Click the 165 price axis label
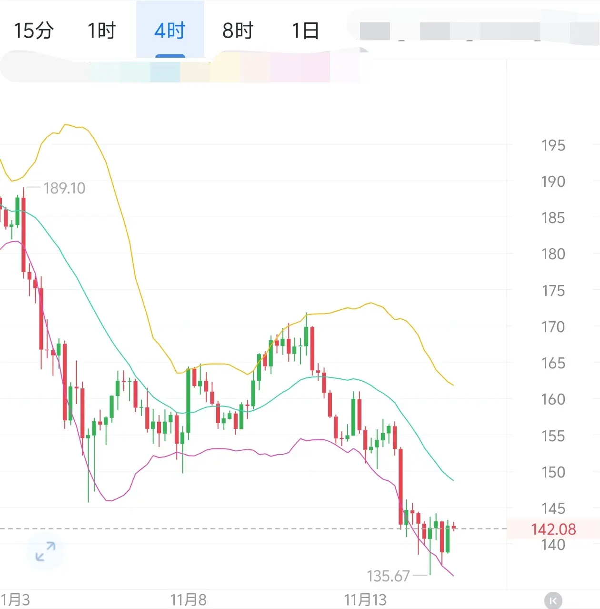 [553, 363]
